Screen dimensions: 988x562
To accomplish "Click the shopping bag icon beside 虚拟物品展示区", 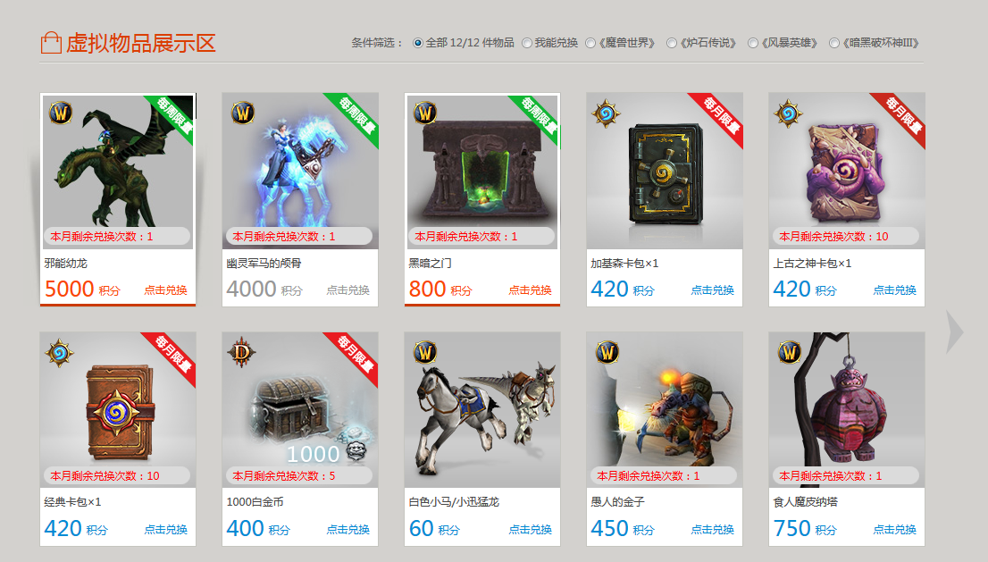I will 51,43.
